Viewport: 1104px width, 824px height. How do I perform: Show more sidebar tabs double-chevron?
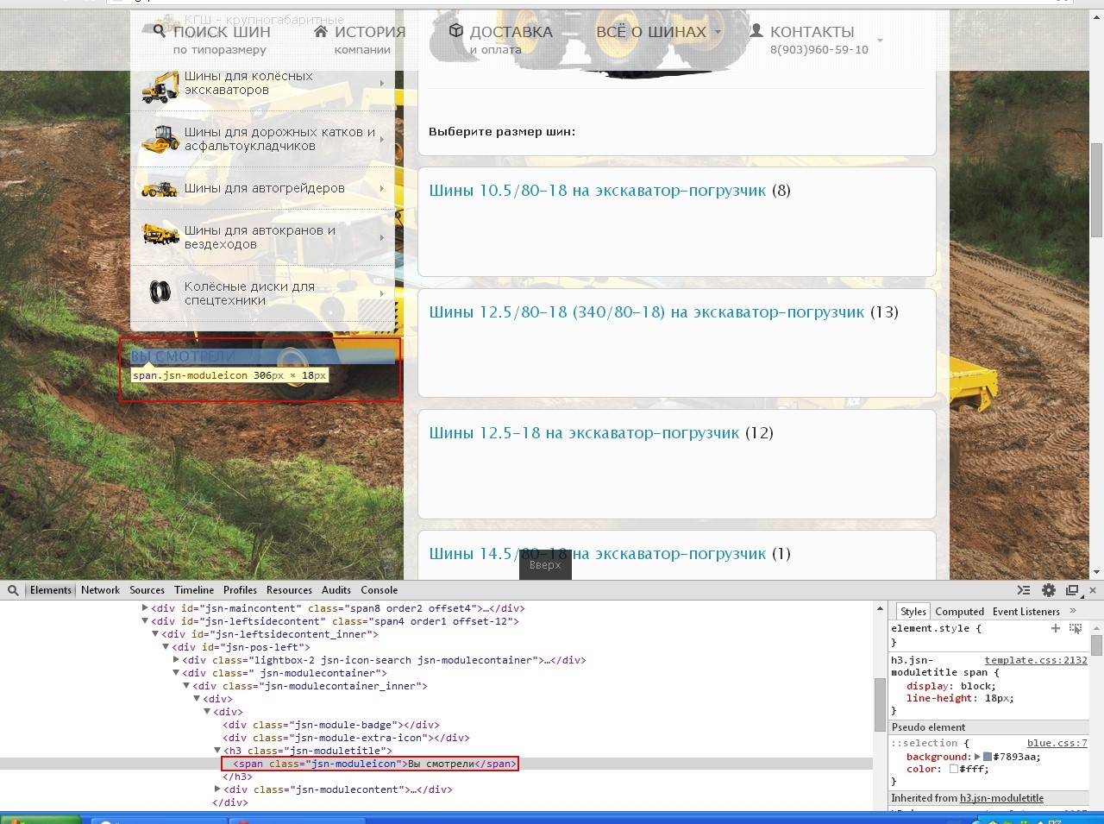tap(1073, 611)
